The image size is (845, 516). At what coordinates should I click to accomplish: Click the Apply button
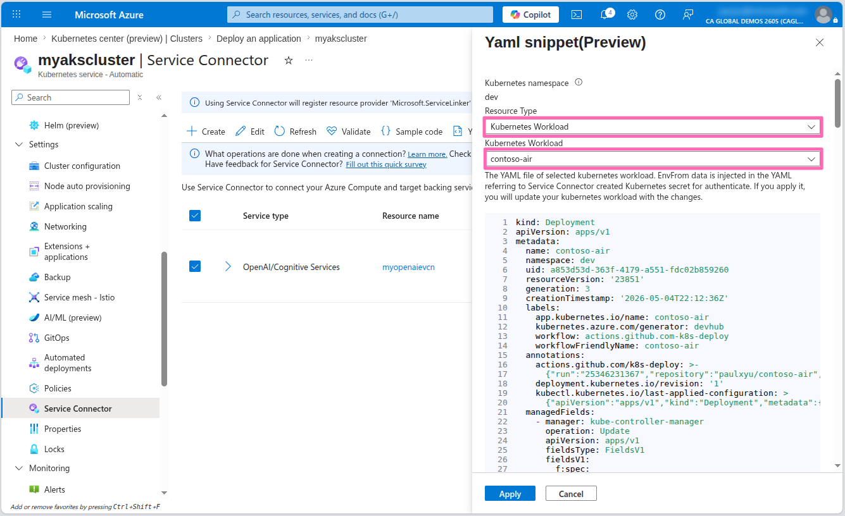(x=510, y=494)
